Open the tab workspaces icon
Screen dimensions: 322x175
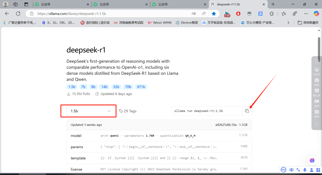16,4
